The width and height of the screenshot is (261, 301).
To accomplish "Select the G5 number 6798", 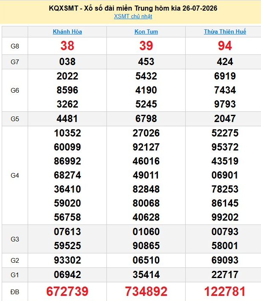I will click(146, 119).
